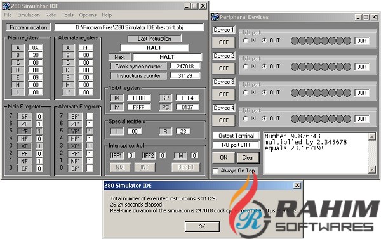Select OUT radio for Device 2
The image size is (381, 239).
(x=264, y=66)
